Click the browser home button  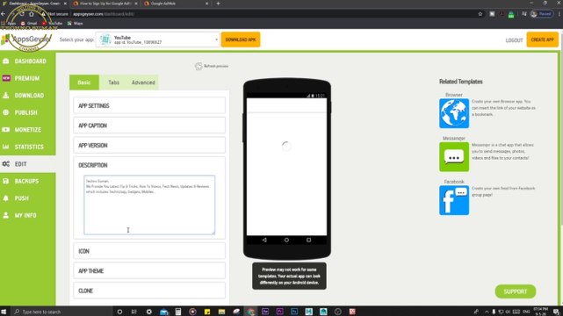[32, 14]
